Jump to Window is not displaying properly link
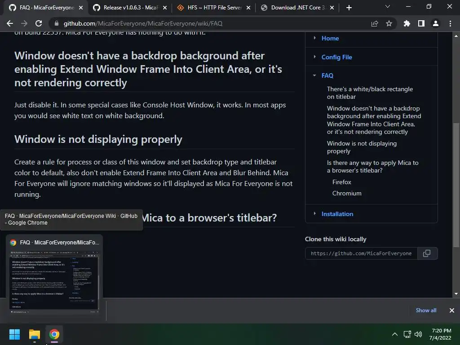 [x=362, y=147]
